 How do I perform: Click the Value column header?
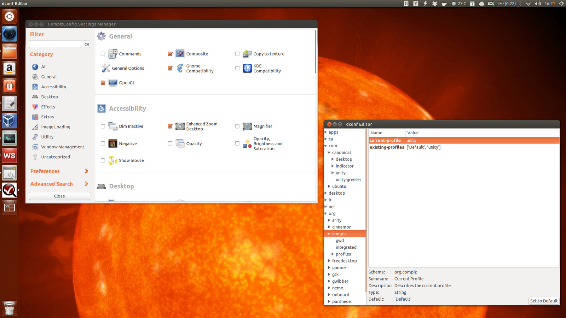482,133
